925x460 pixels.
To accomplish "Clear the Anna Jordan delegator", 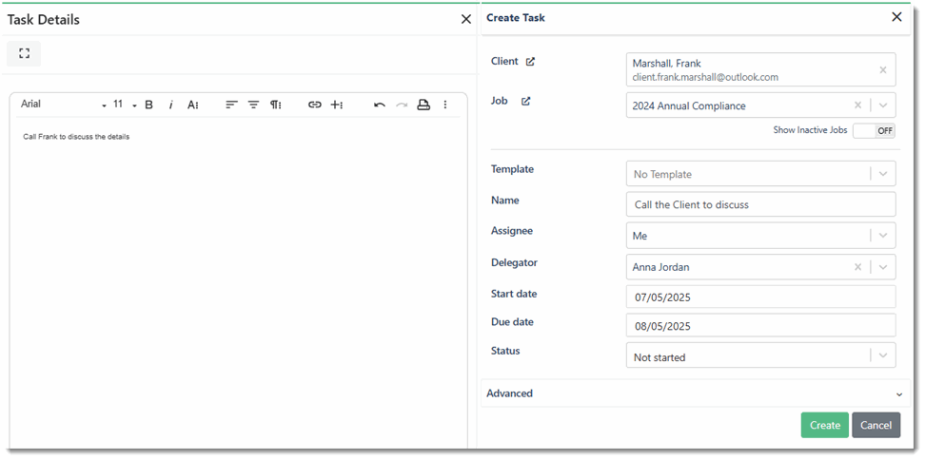I will tap(857, 267).
